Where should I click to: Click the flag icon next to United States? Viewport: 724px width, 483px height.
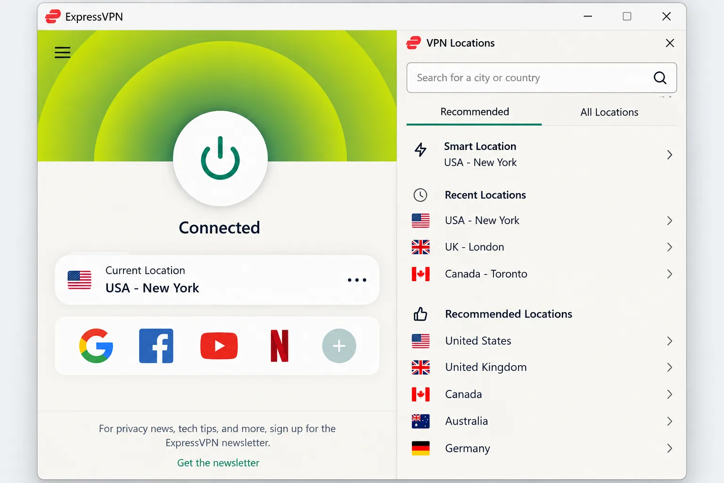tap(420, 341)
